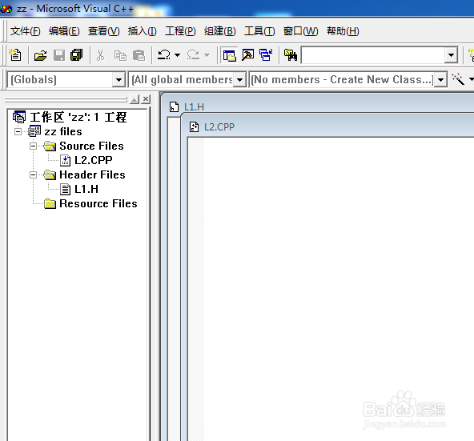This screenshot has height=441, width=474.
Task: Open the Window List icon
Action: point(266,55)
